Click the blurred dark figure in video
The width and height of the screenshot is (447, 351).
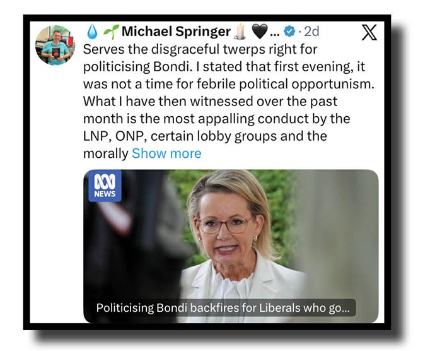[126, 246]
